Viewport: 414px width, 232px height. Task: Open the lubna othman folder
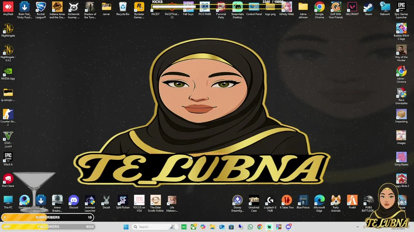[x=303, y=10]
